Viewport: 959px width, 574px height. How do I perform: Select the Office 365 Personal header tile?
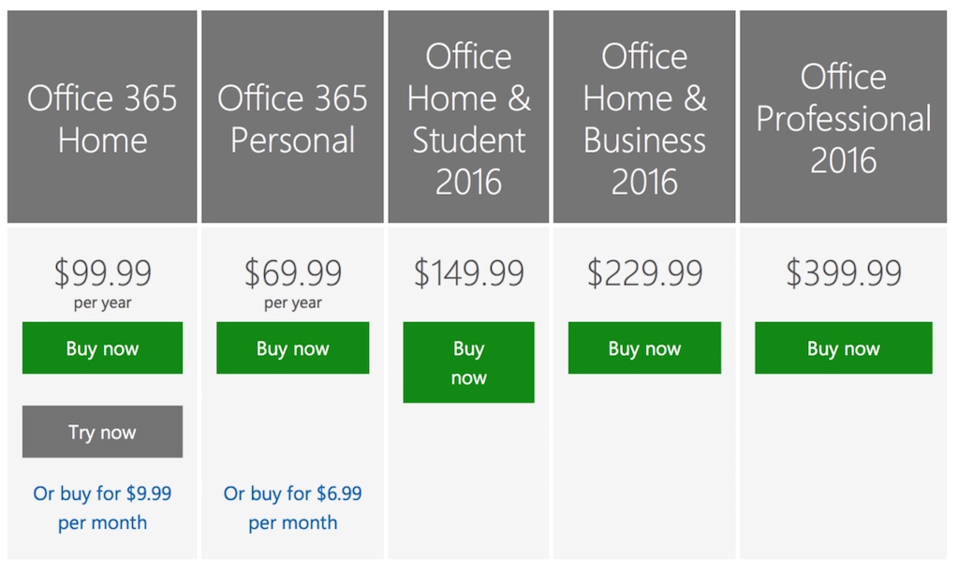(x=292, y=117)
